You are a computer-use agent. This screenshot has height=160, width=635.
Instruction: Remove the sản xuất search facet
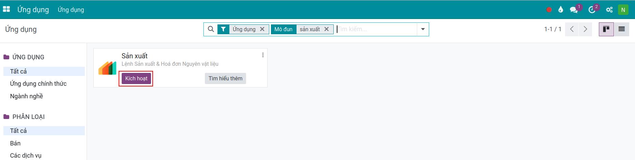(x=327, y=29)
